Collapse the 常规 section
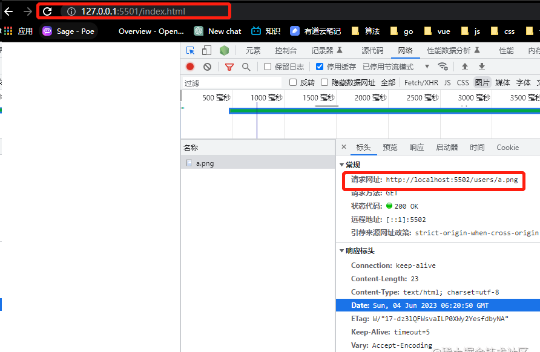Image resolution: width=540 pixels, height=352 pixels. [341, 165]
